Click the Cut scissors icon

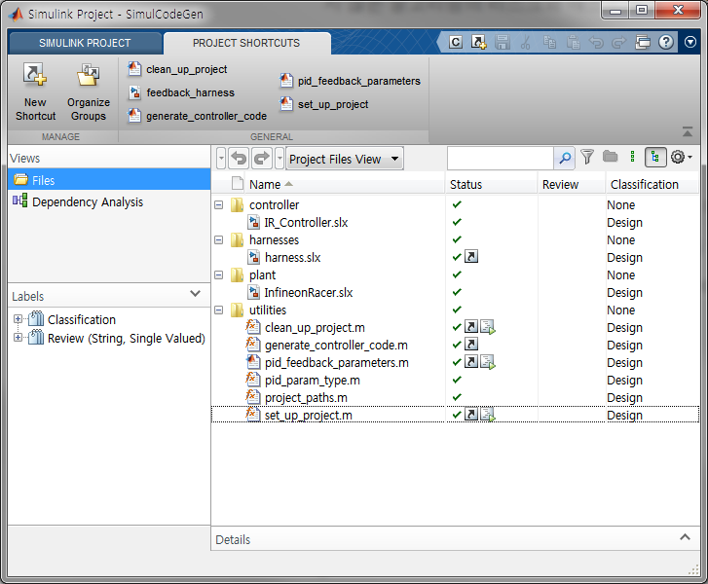(x=525, y=43)
